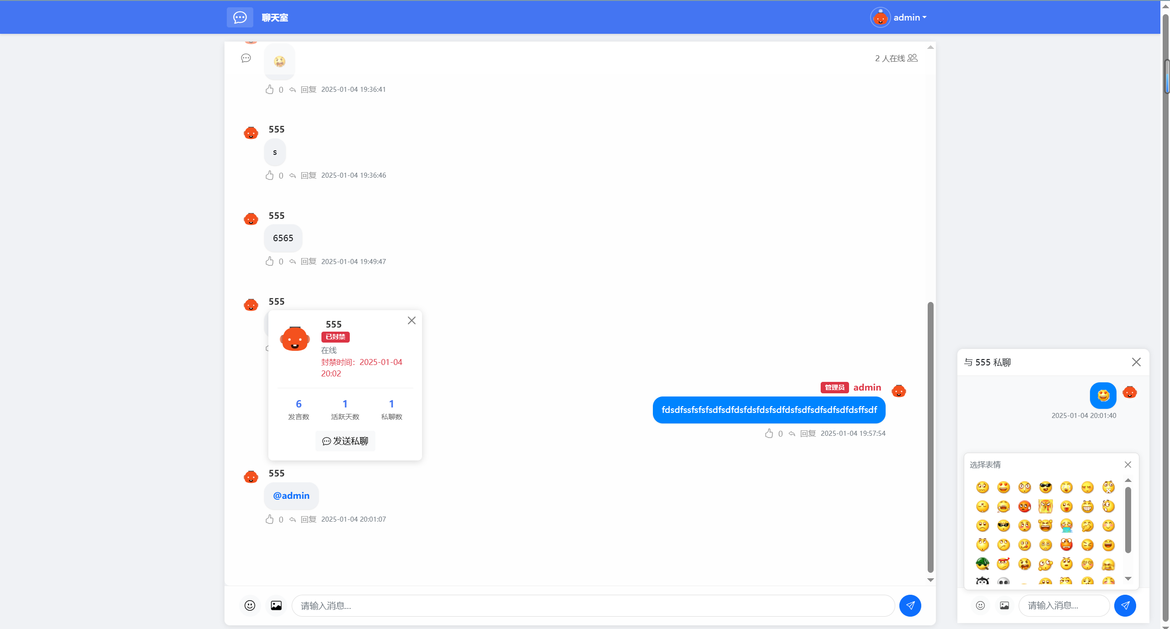Close the 选择表情 emoji picker

1128,465
